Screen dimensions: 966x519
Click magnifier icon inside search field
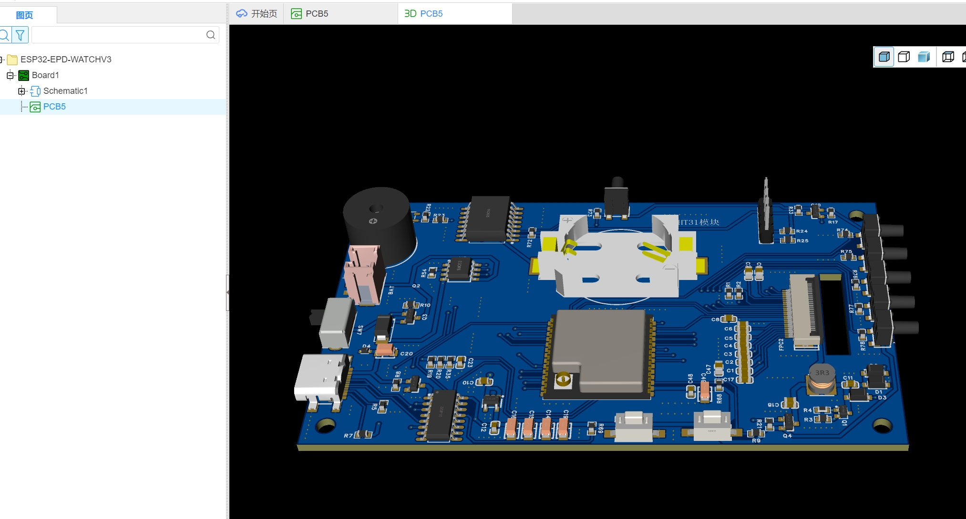(x=211, y=35)
